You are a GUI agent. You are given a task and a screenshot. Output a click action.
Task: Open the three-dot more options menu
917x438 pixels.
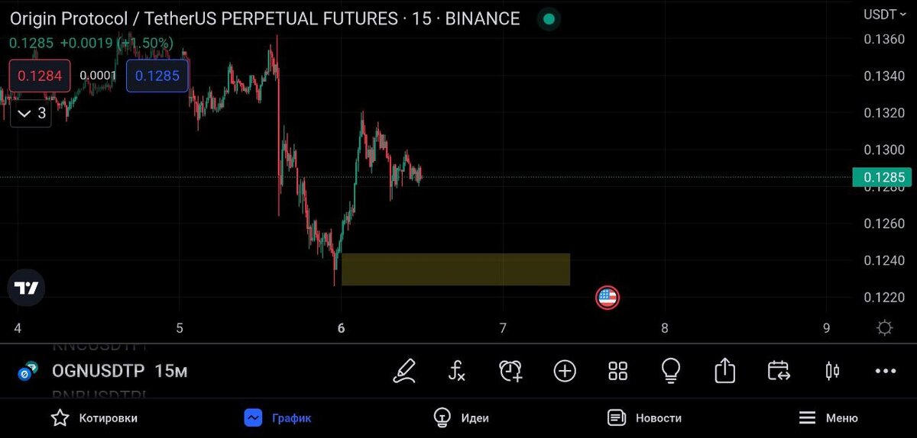pyautogui.click(x=886, y=372)
